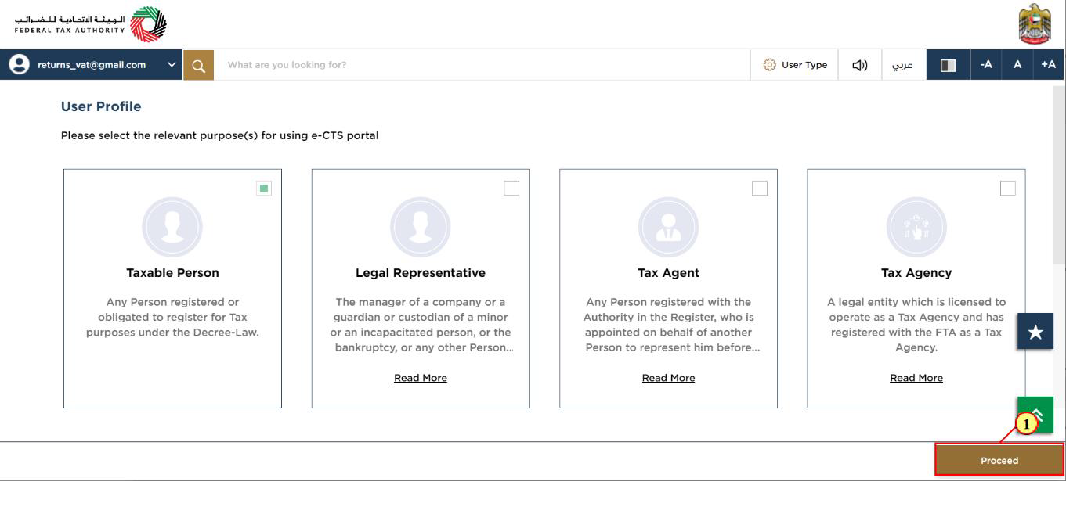
Task: Toggle the high contrast mode icon
Action: tap(948, 65)
